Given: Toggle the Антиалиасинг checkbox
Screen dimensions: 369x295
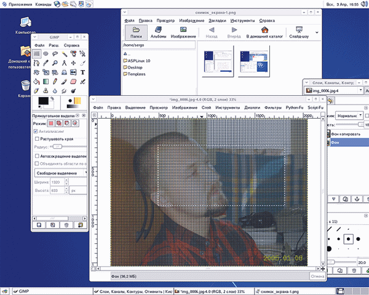Looking at the screenshot, I should click(36, 132).
